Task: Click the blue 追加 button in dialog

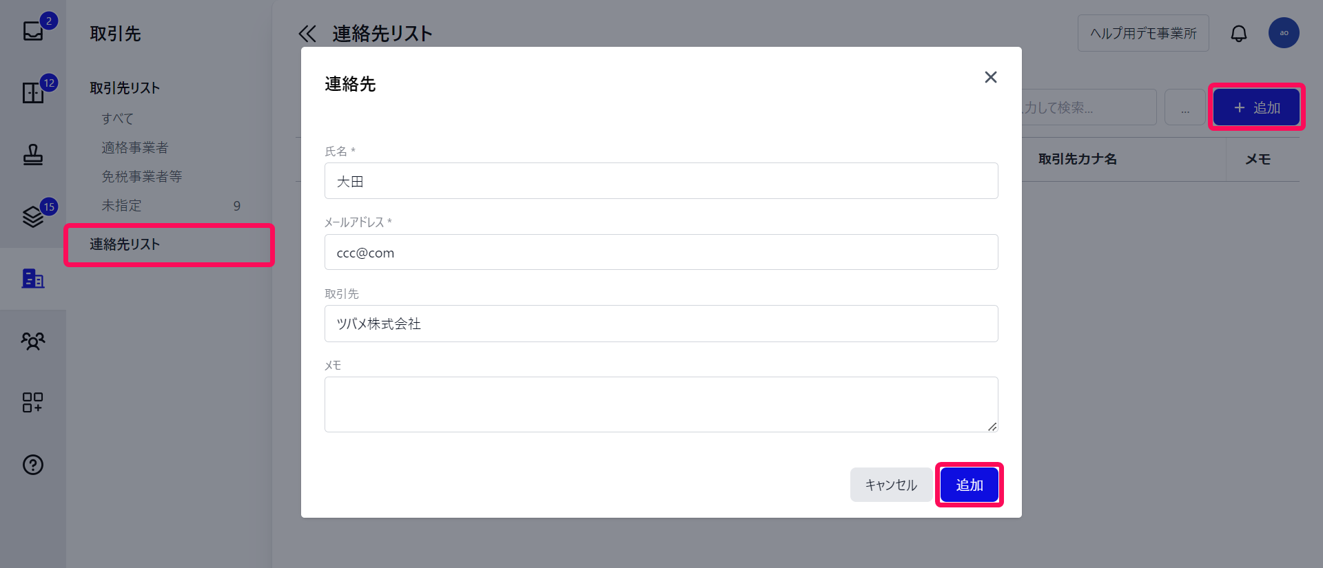Action: point(969,485)
